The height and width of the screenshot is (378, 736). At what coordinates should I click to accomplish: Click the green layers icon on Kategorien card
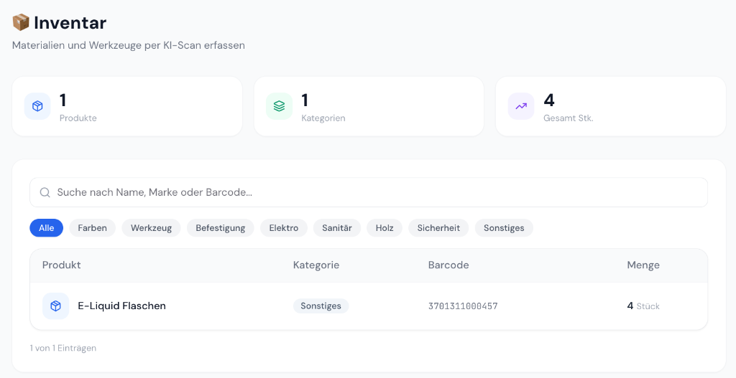280,106
